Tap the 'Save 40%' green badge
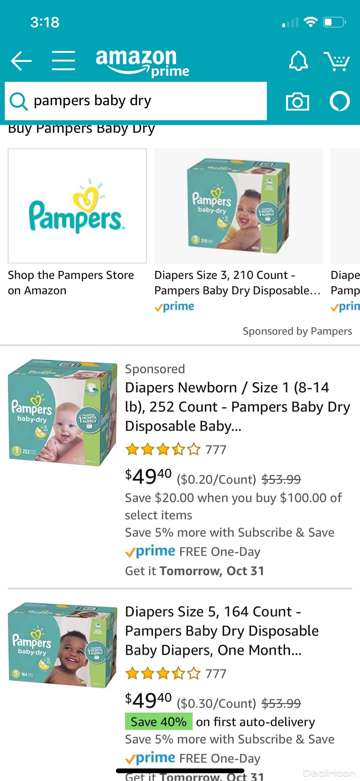The height and width of the screenshot is (781, 360). pyautogui.click(x=159, y=722)
